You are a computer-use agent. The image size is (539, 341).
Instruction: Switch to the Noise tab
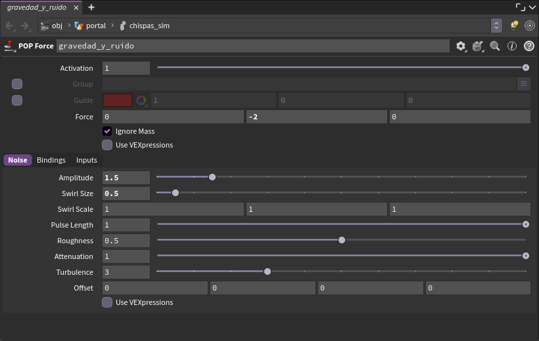click(18, 160)
